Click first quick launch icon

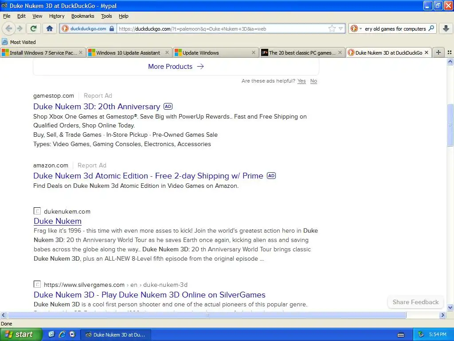tap(51, 334)
